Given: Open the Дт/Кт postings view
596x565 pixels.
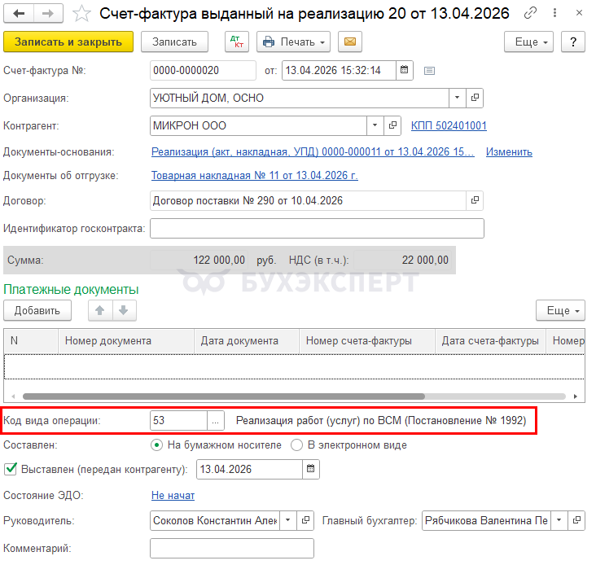Looking at the screenshot, I should point(238,42).
